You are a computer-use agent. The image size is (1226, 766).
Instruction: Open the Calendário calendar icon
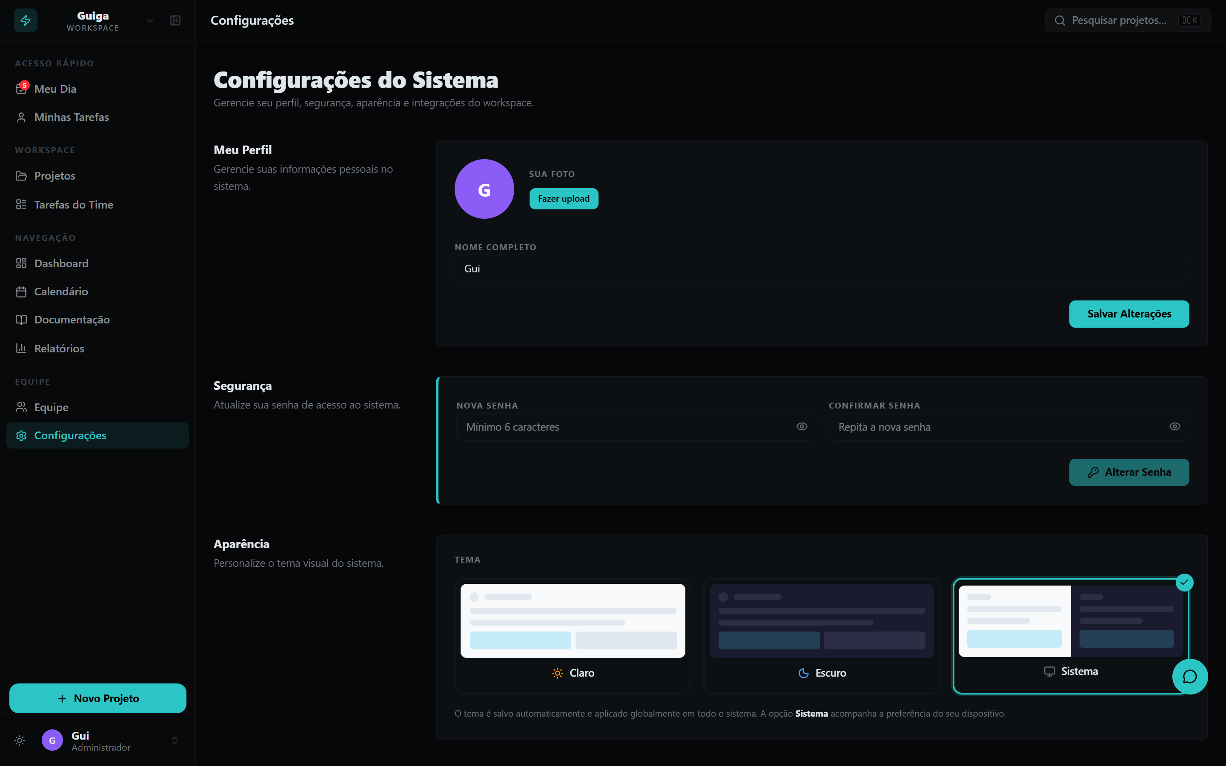pos(21,292)
